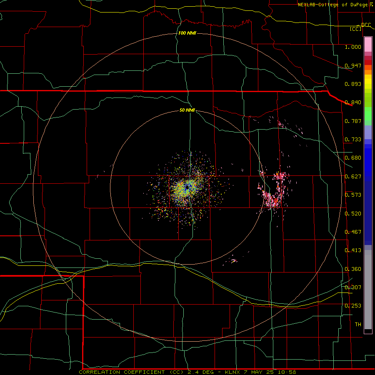Click the radar site center clutter

click(x=188, y=188)
